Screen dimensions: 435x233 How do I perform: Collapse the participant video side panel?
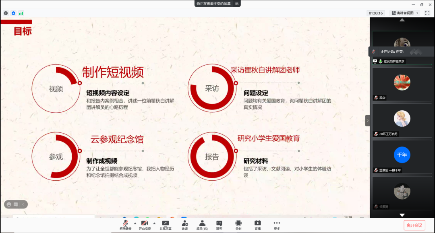coord(367,121)
